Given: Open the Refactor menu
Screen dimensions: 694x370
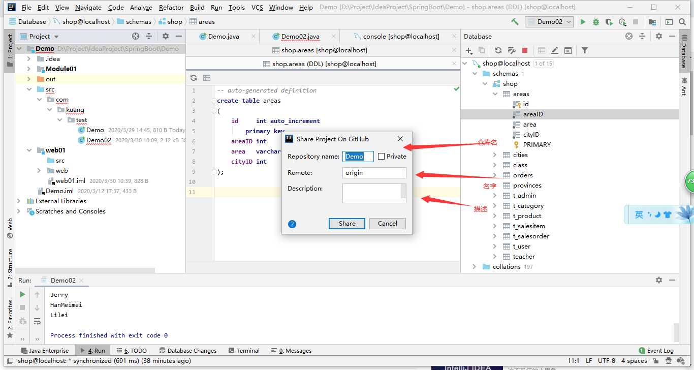Looking at the screenshot, I should (171, 8).
